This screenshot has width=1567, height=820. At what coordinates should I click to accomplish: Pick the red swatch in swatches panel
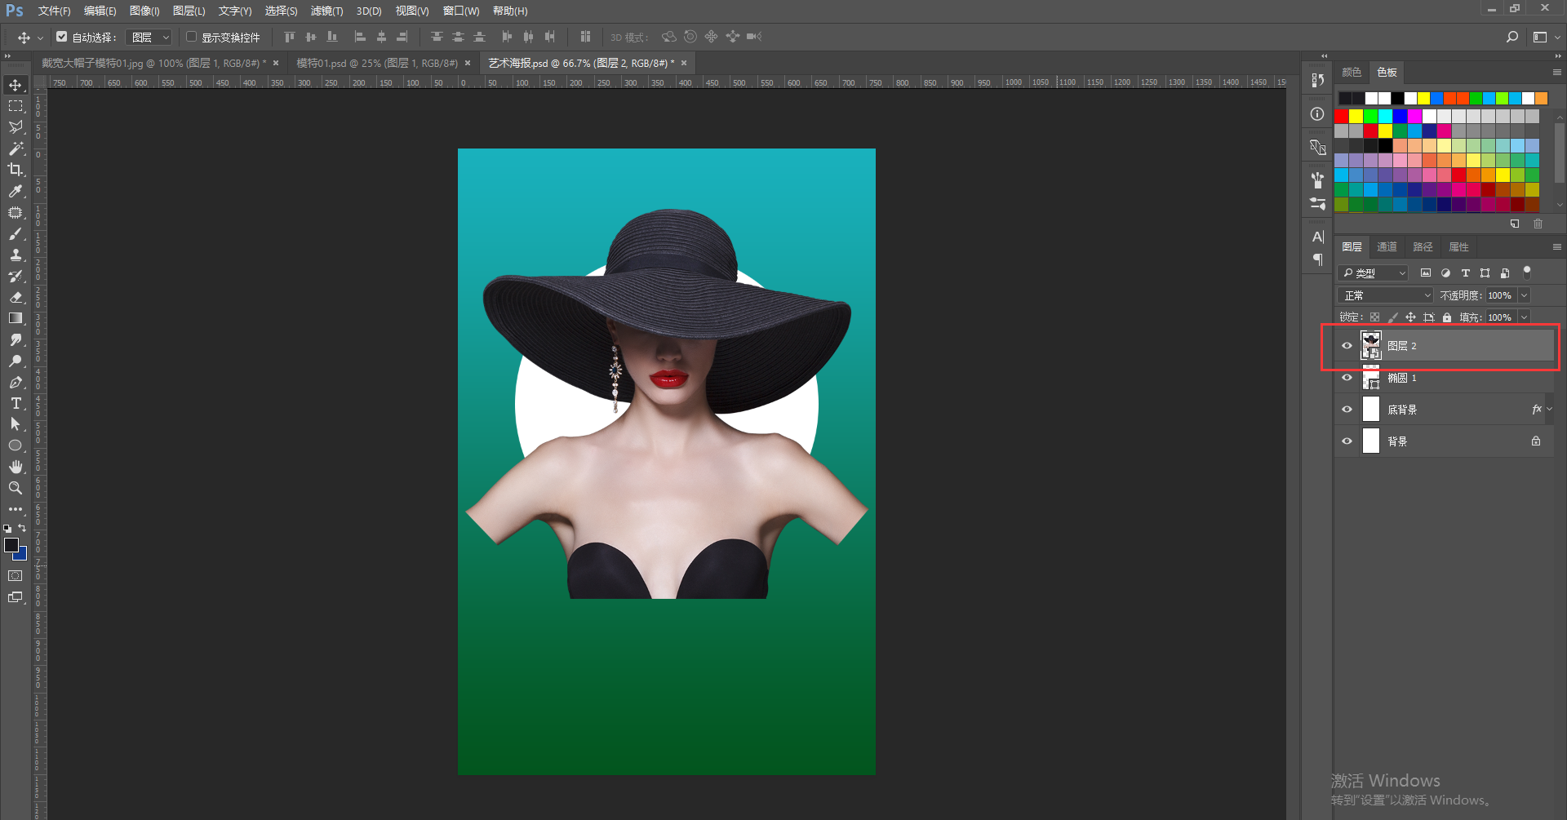[x=1341, y=117]
